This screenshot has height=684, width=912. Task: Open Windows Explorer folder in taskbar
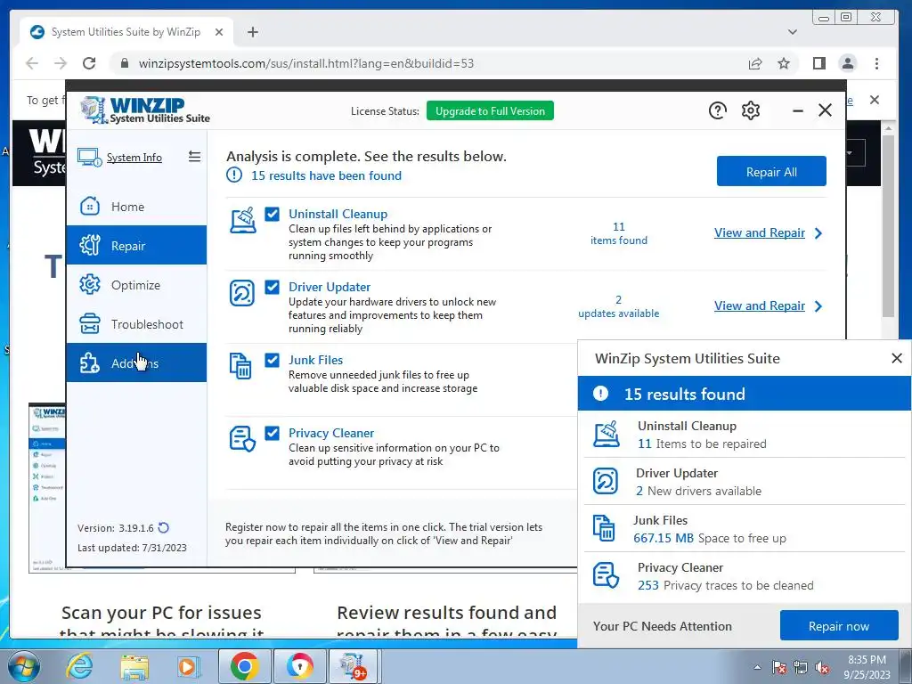(134, 667)
